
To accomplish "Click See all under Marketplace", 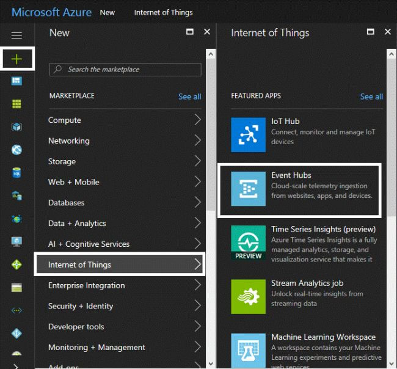I will pos(189,97).
